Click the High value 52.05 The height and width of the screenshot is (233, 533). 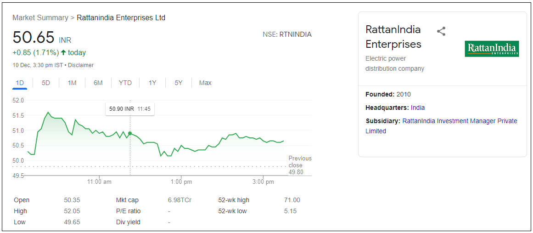[x=72, y=211]
